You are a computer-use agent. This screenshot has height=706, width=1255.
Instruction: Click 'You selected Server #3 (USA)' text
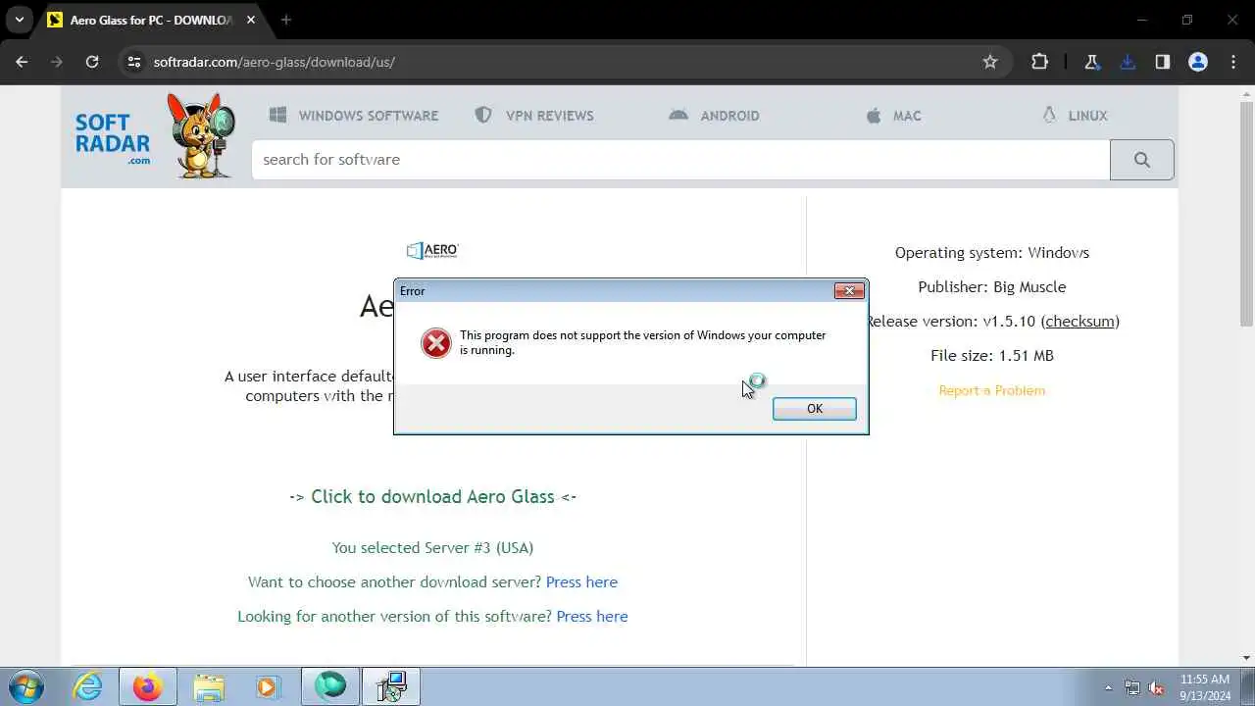(432, 548)
